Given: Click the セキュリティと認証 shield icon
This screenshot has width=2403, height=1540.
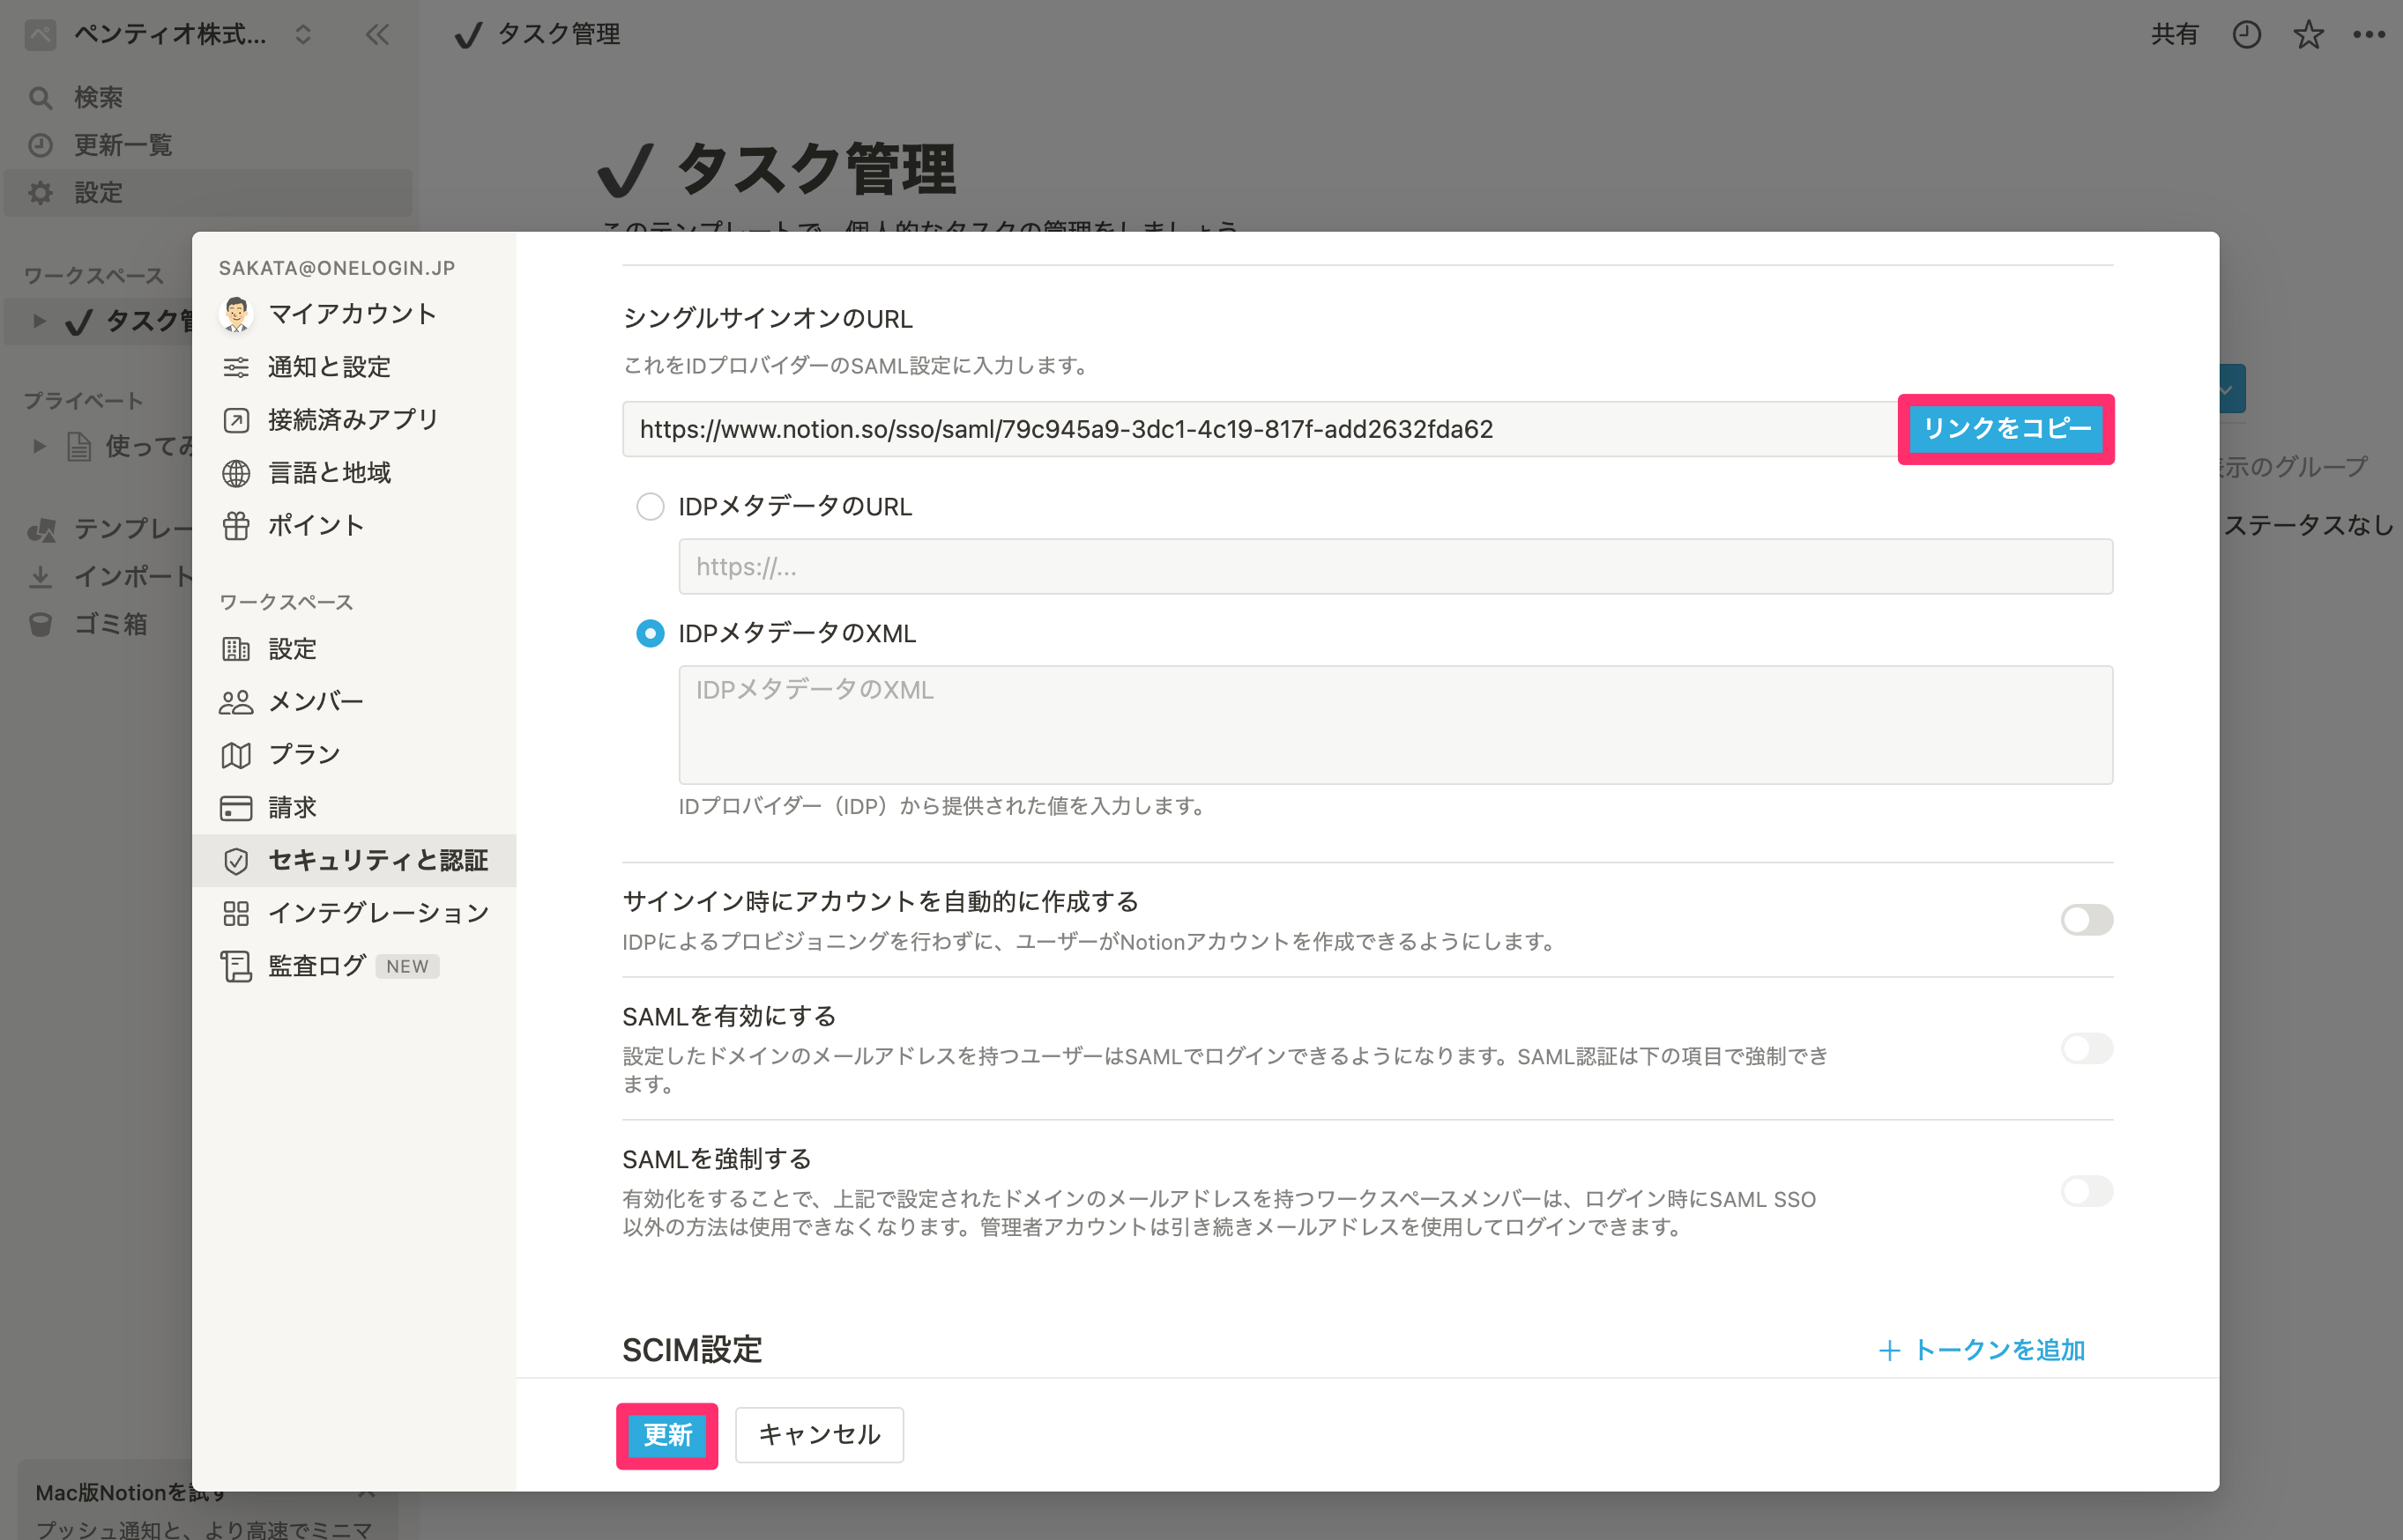Looking at the screenshot, I should tap(236, 860).
